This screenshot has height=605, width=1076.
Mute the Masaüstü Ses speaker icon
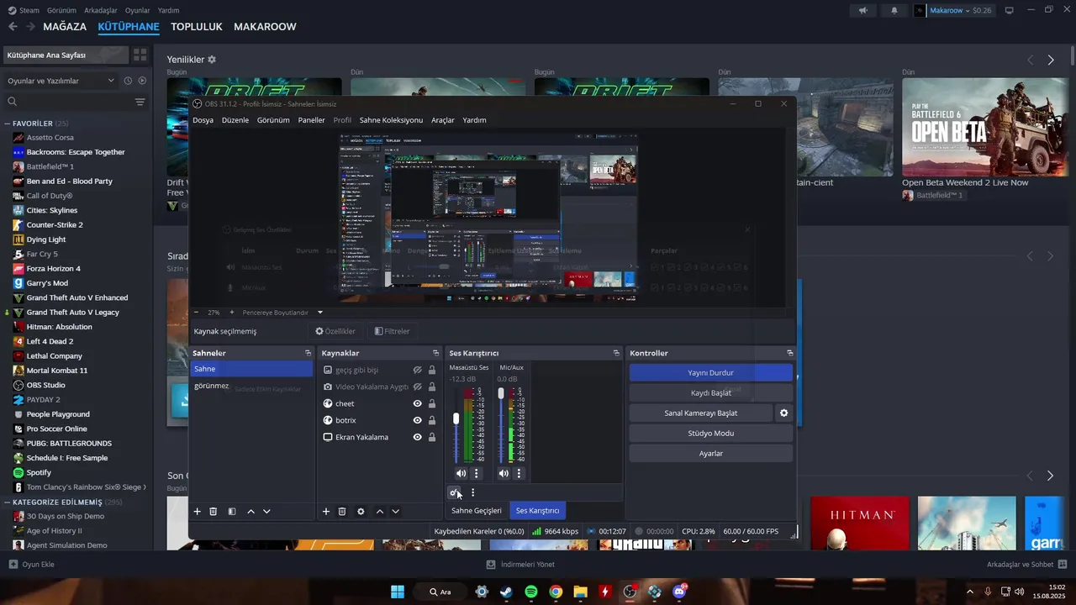[x=461, y=473]
